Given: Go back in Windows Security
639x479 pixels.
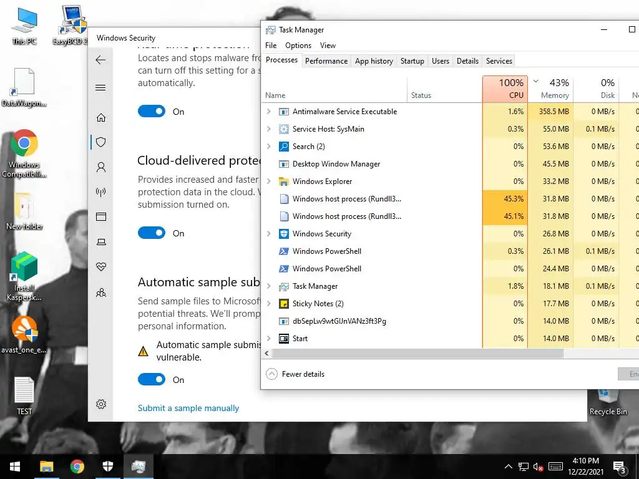Looking at the screenshot, I should [100, 60].
